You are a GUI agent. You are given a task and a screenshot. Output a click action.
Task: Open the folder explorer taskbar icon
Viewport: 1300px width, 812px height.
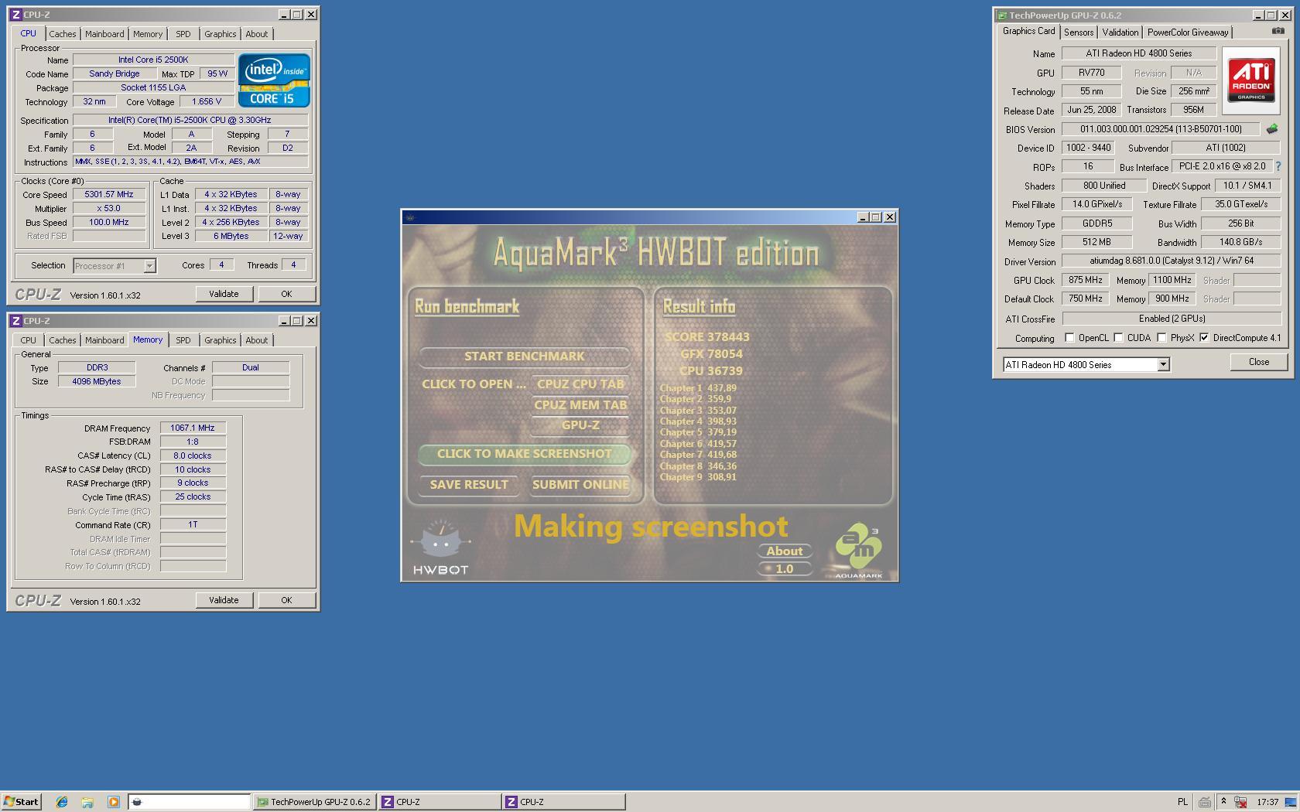(x=87, y=802)
